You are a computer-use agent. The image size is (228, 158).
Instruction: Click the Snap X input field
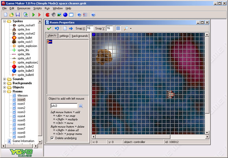[x=90, y=28]
